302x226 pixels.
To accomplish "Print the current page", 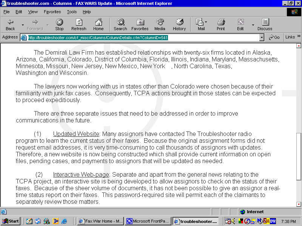I will (x=221, y=24).
